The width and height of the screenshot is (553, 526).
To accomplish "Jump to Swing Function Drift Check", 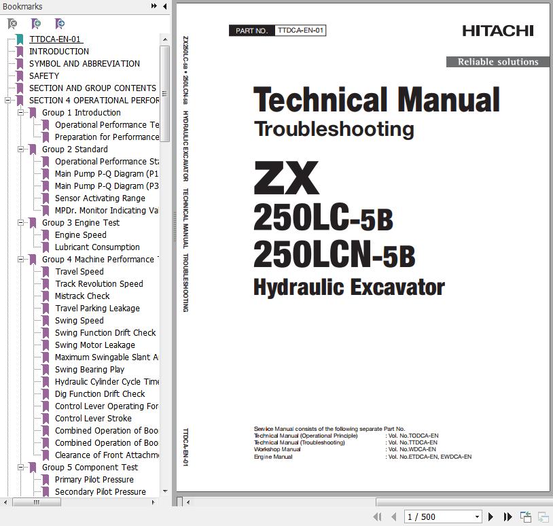I will pos(105,333).
